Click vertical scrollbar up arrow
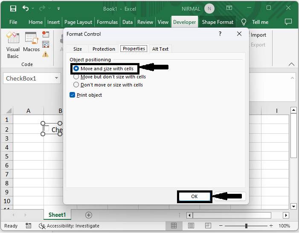 click(293, 110)
